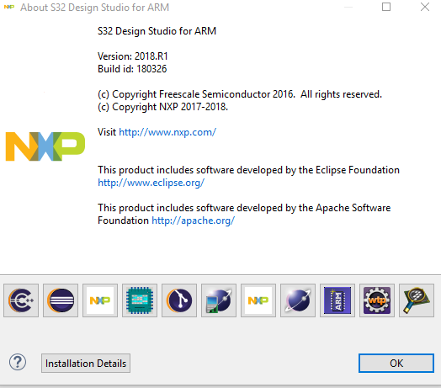This screenshot has height=388, width=441.
Task: Click the large NXP logo image
Action: (45, 146)
